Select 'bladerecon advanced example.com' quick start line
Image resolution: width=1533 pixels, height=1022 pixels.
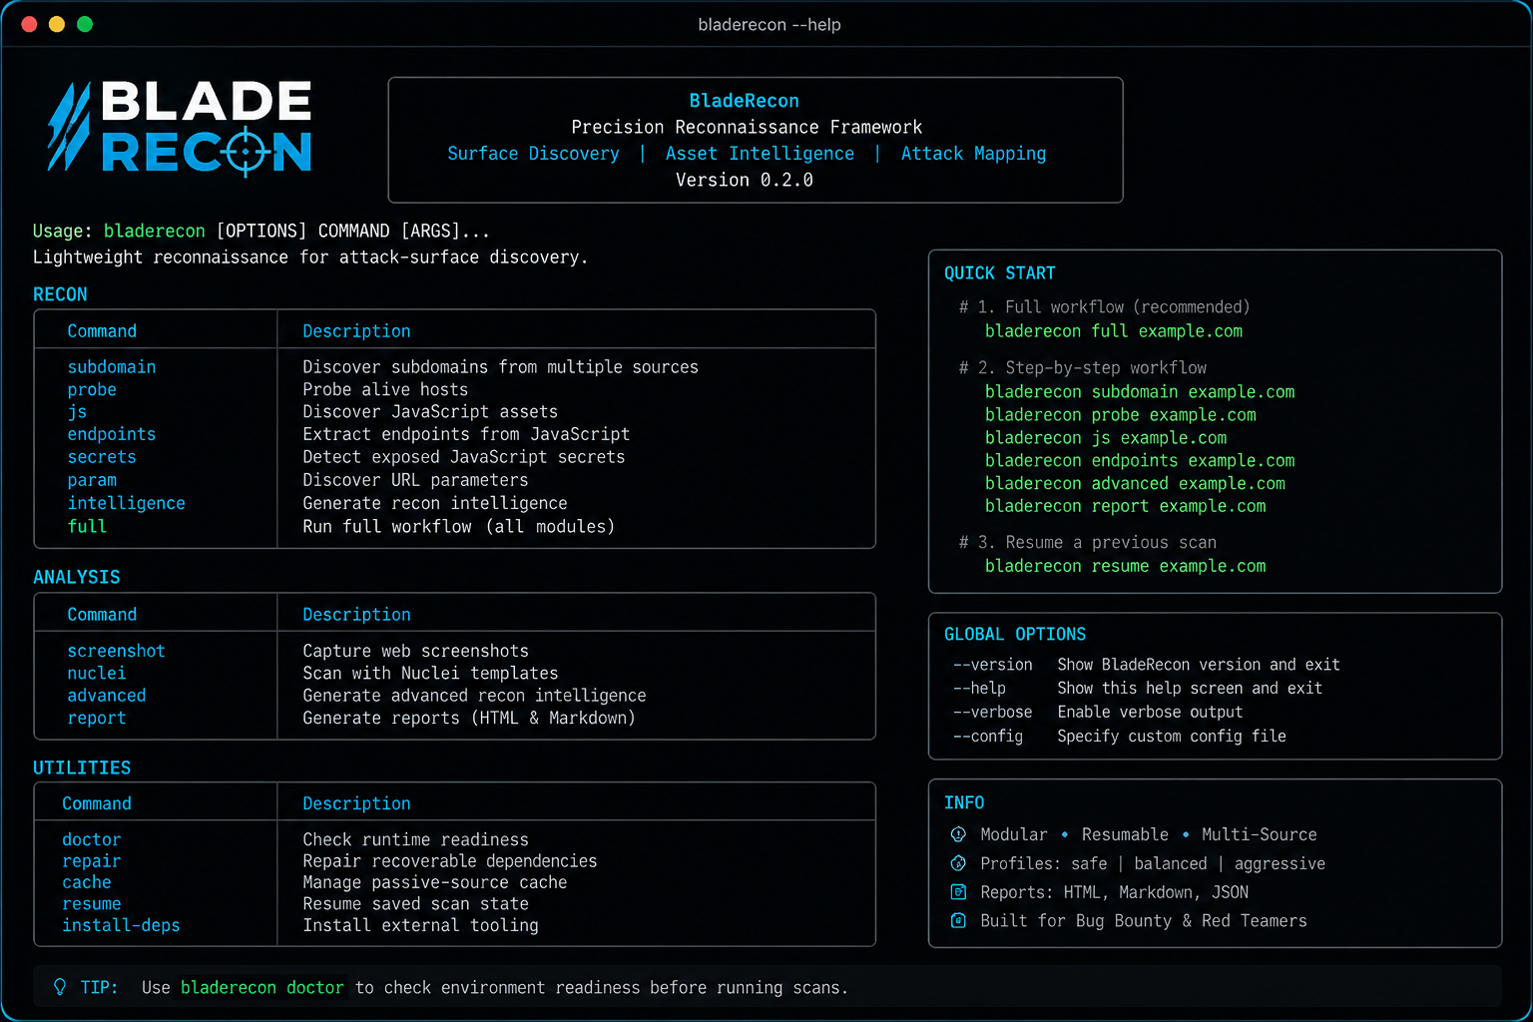coord(1135,484)
